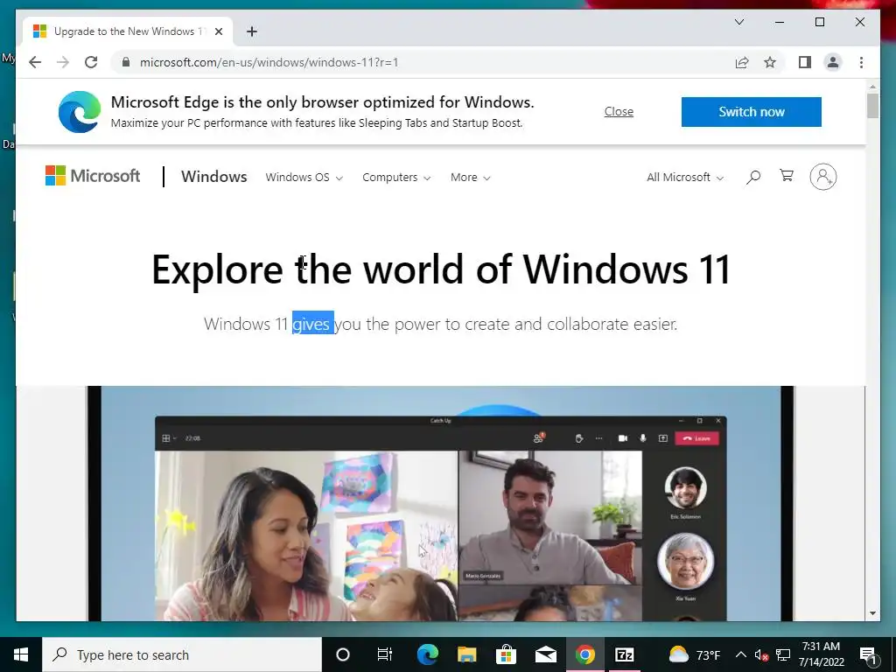
Task: Expand the More menu
Action: (x=470, y=177)
